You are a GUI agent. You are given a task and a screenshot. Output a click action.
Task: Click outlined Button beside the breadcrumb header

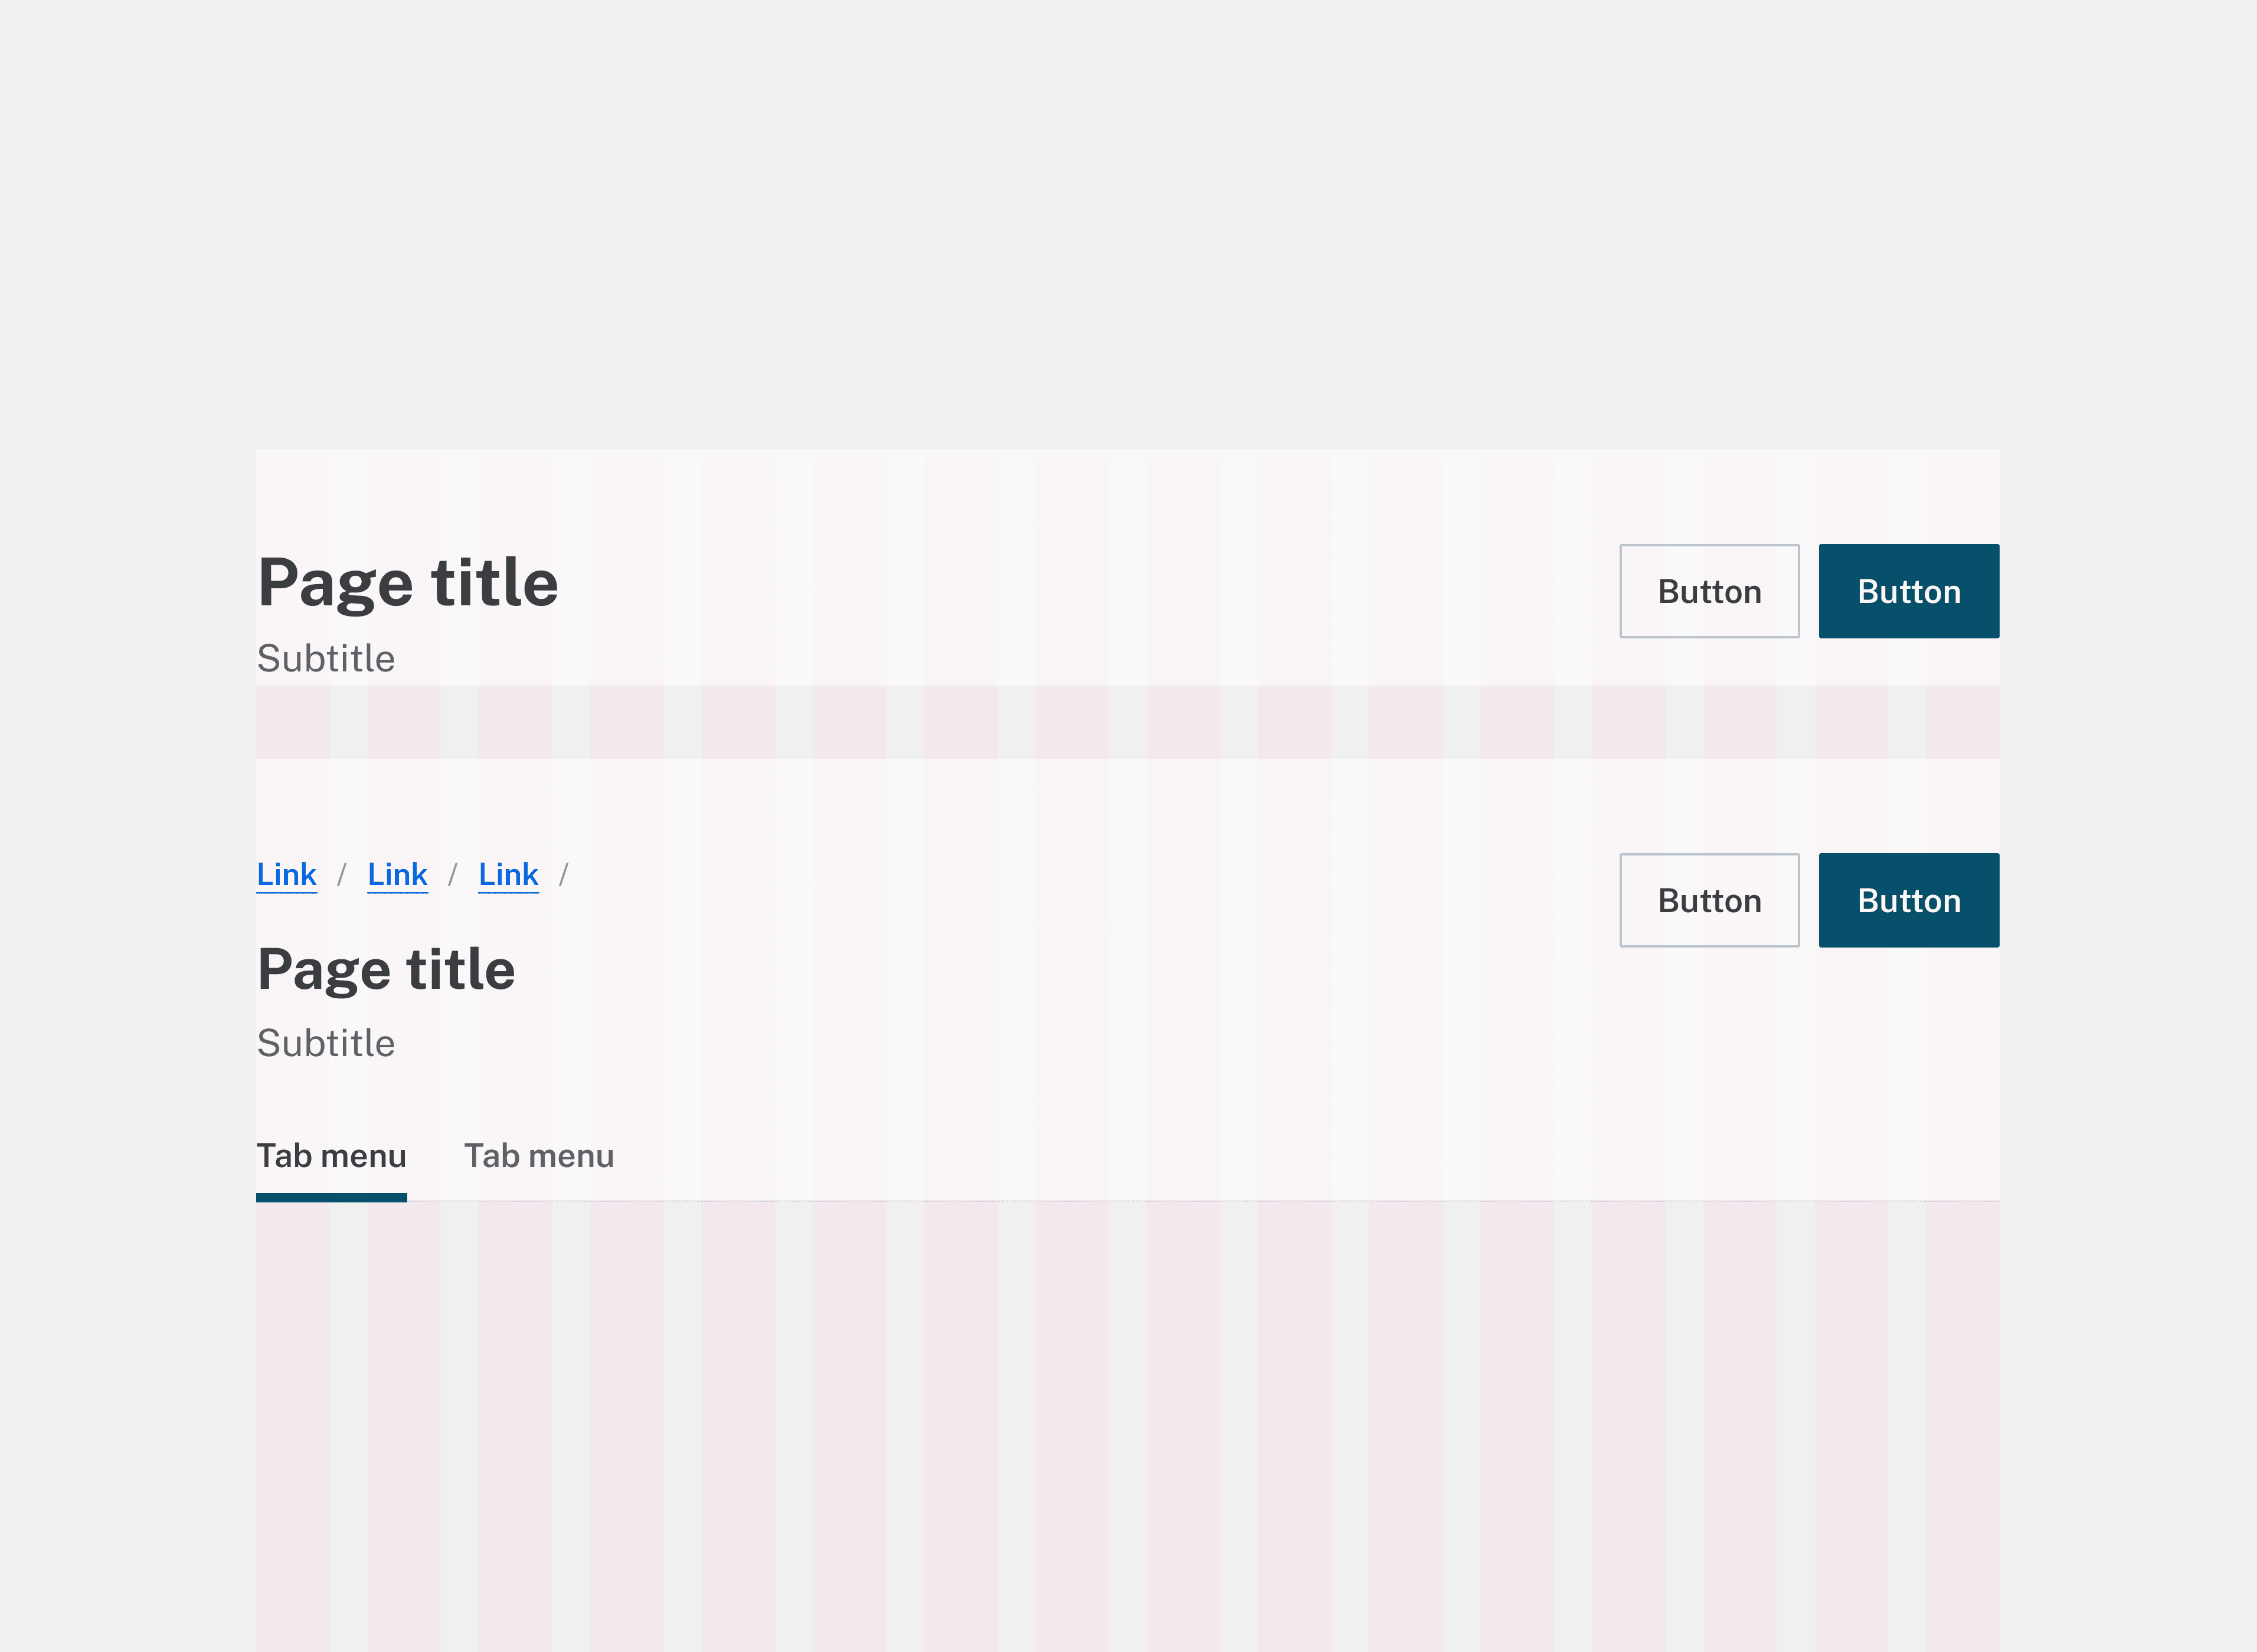[x=1709, y=900]
